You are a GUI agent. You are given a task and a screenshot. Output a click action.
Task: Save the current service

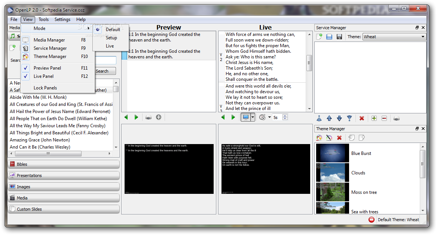click(x=339, y=37)
